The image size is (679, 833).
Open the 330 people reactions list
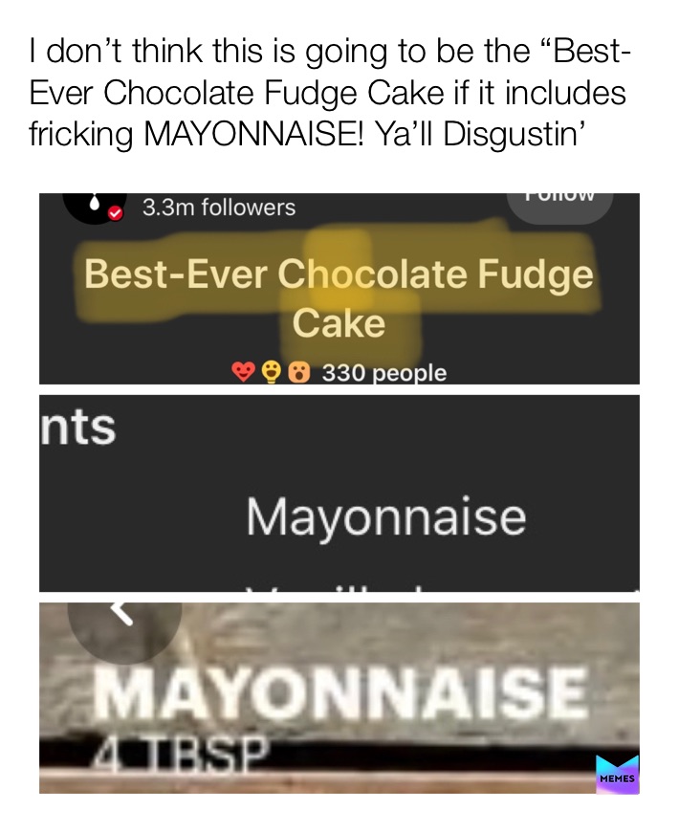[x=384, y=372]
